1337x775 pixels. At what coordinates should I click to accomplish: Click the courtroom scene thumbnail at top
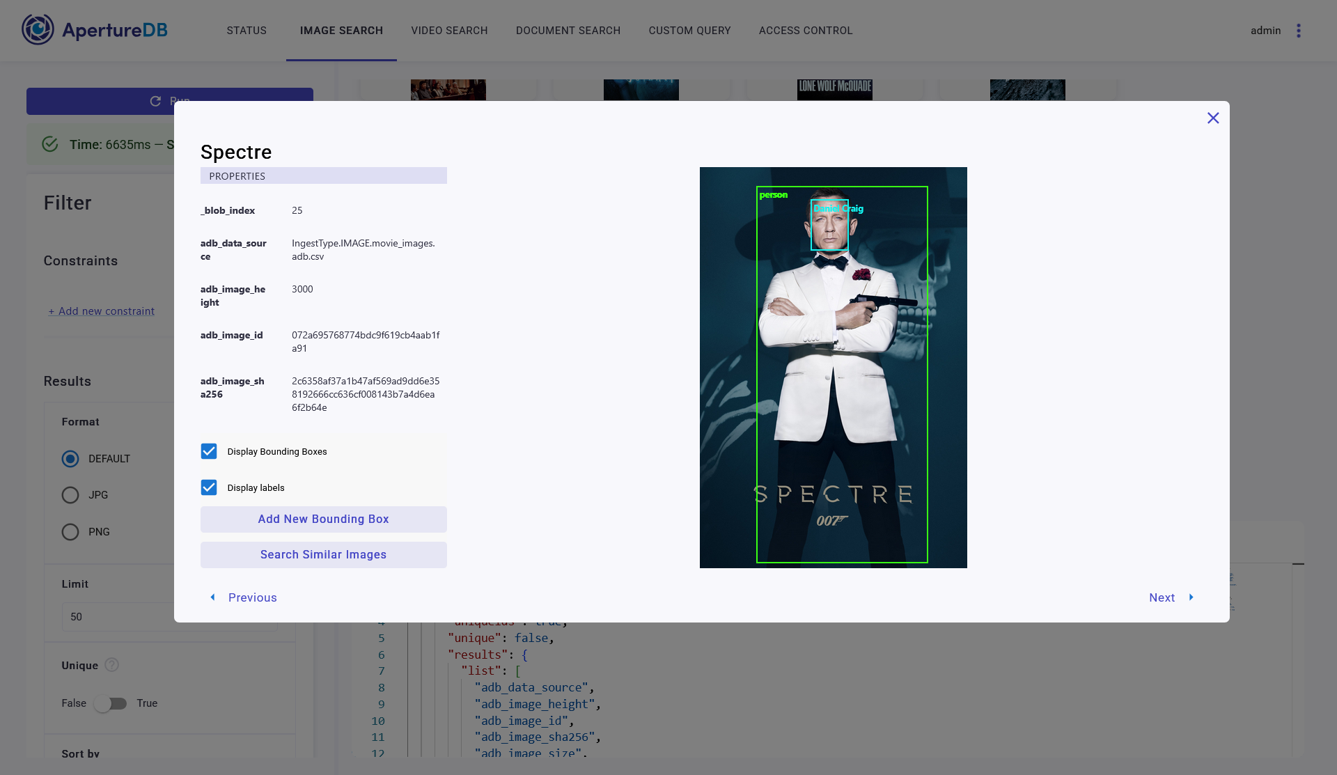tap(448, 90)
